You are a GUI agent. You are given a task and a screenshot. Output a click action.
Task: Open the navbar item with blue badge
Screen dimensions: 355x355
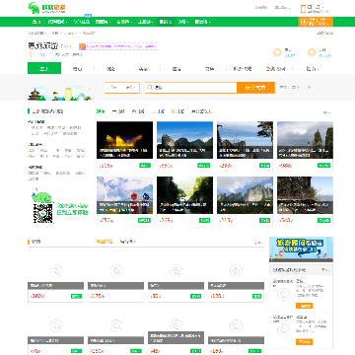pos(82,22)
